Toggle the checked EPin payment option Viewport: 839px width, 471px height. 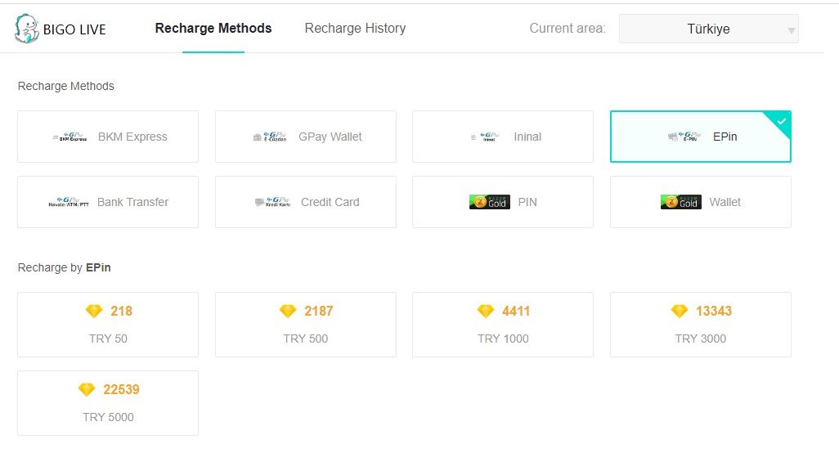pyautogui.click(x=701, y=137)
